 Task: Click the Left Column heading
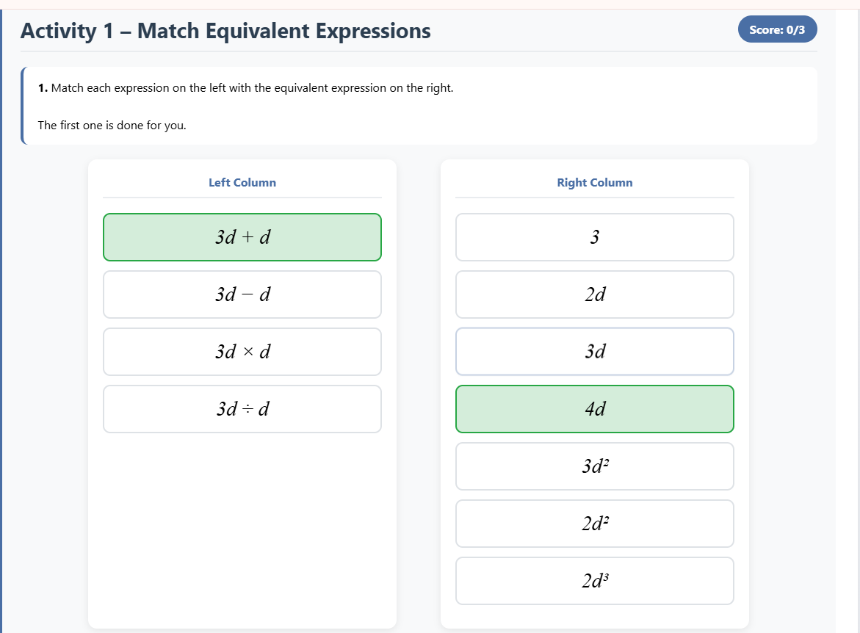[x=242, y=183]
